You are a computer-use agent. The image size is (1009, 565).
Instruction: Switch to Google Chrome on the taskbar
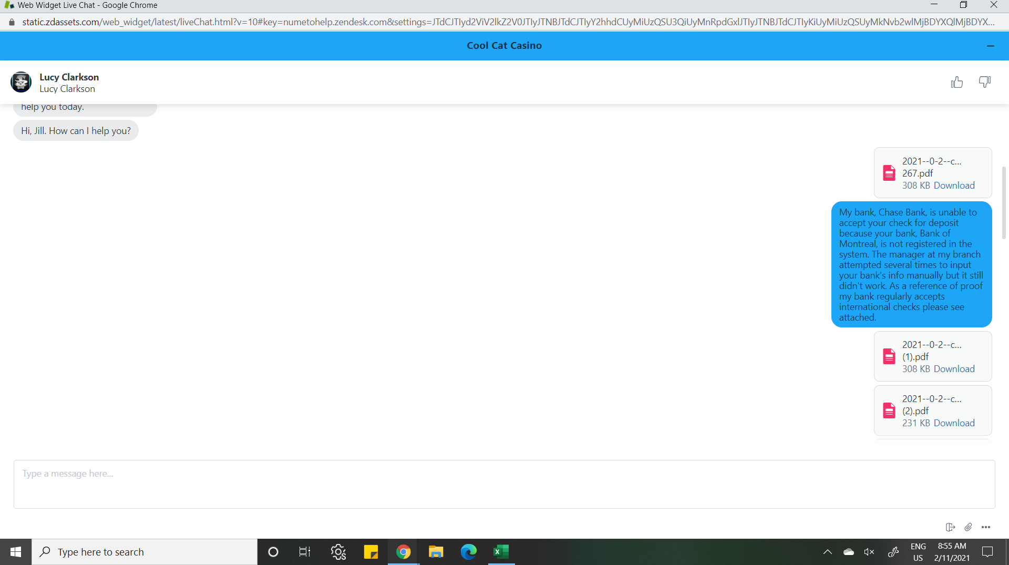(x=404, y=552)
